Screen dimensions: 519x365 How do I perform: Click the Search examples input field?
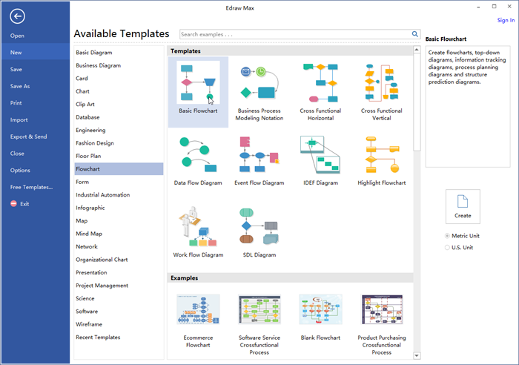[295, 34]
